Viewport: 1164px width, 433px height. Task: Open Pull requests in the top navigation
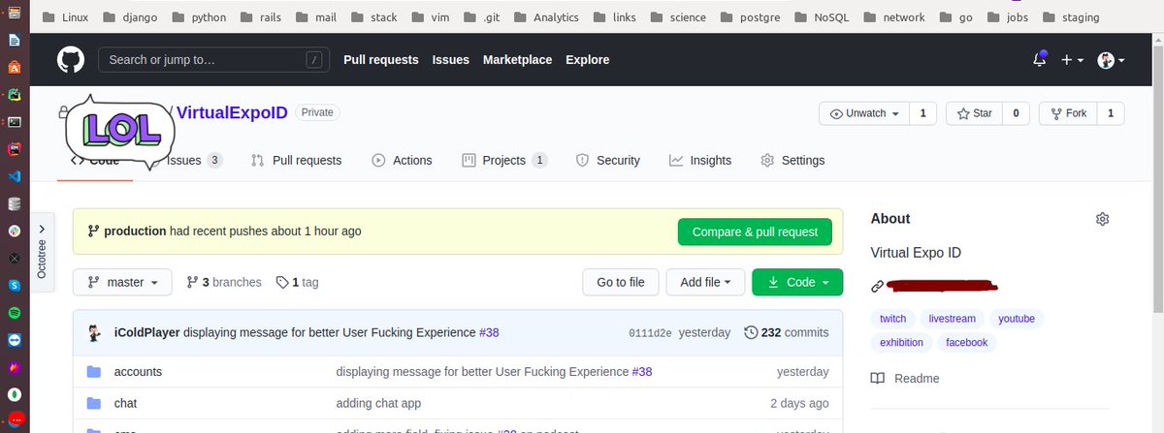point(381,60)
